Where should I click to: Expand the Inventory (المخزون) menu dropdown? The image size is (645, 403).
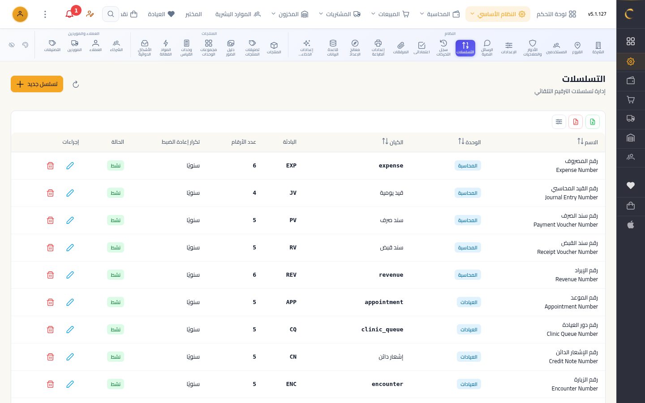tap(290, 14)
